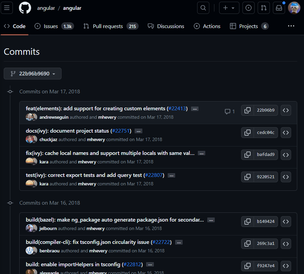Open chuckjaz author profile link

coord(48,139)
